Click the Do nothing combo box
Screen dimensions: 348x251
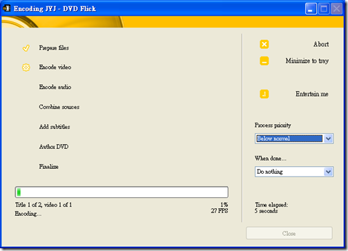click(294, 172)
